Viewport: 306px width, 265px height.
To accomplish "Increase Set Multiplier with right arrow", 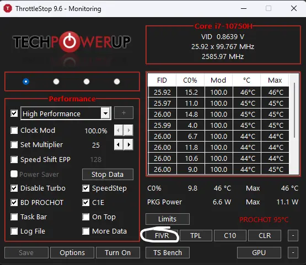I will point(128,145).
